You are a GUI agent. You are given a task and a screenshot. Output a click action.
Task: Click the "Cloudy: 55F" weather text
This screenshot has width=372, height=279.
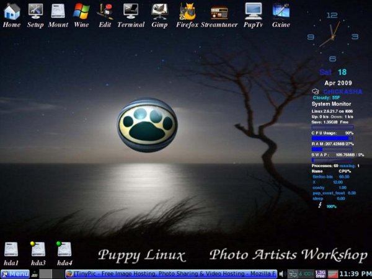[x=326, y=97]
